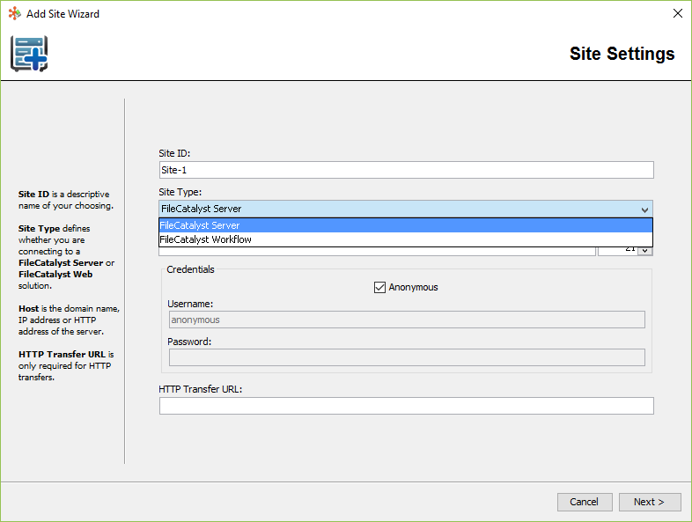Click the Site ID help text

coord(66,200)
